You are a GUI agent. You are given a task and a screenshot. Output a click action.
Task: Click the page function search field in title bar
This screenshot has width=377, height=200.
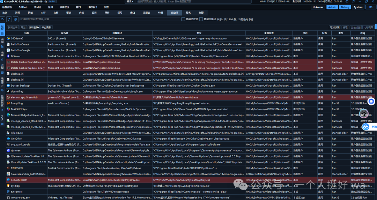point(194,1)
